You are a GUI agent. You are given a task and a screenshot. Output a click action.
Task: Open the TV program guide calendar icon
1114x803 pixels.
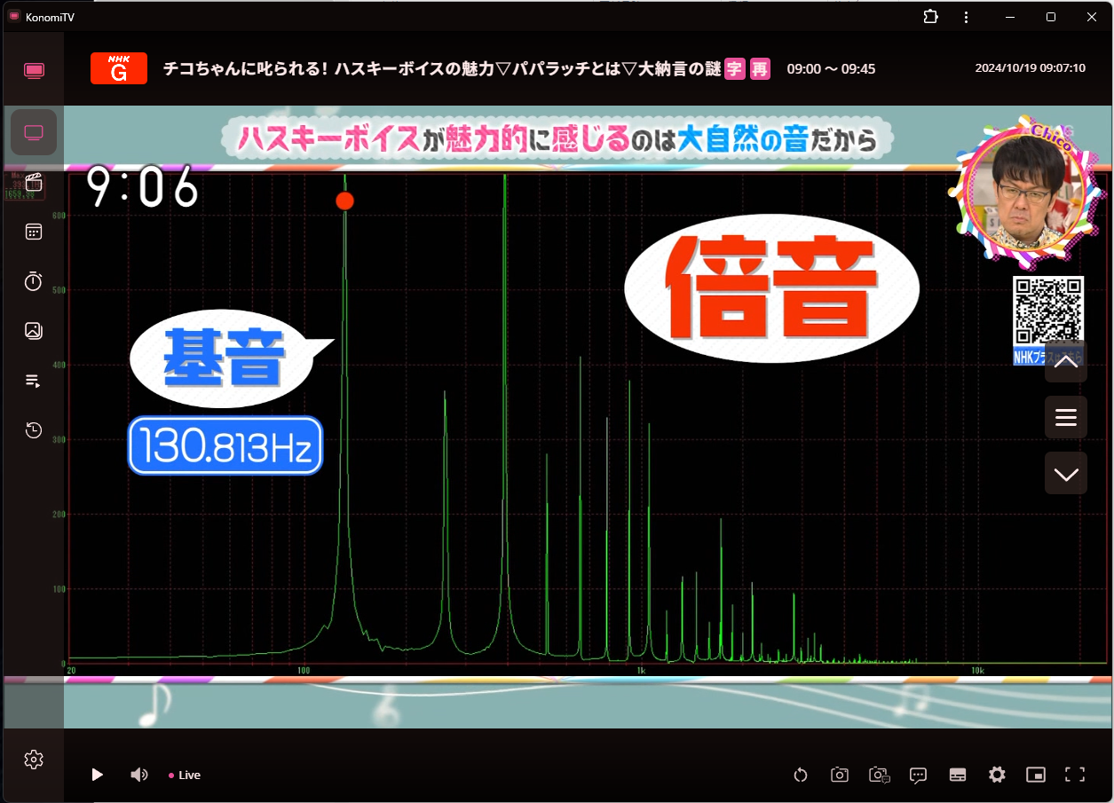[34, 232]
